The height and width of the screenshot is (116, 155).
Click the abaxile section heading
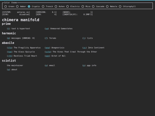point(8,43)
